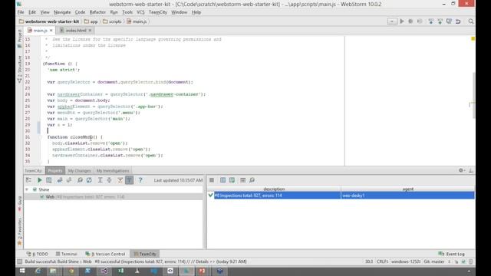The width and height of the screenshot is (491, 276).
Task: Click the web-desky1 agent cell
Action: [x=407, y=195]
